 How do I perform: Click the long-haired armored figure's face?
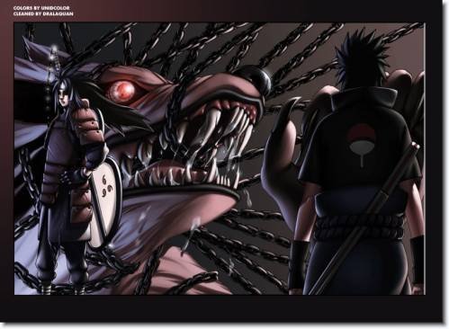coord(64,101)
